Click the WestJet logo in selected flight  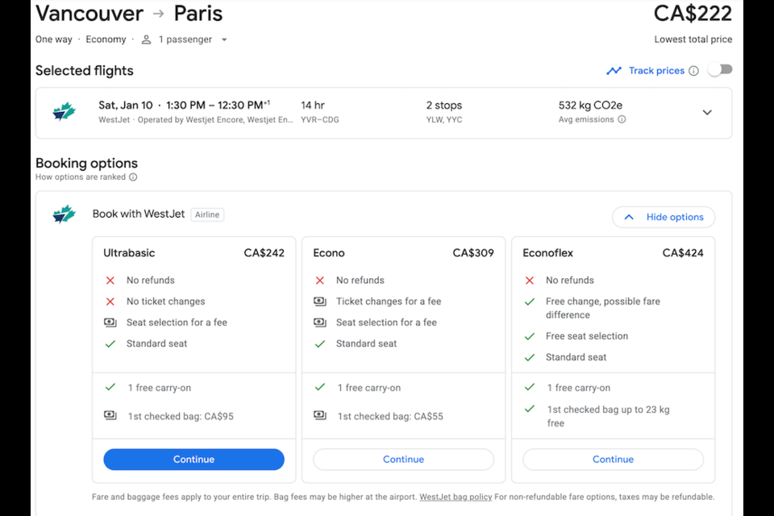point(64,111)
